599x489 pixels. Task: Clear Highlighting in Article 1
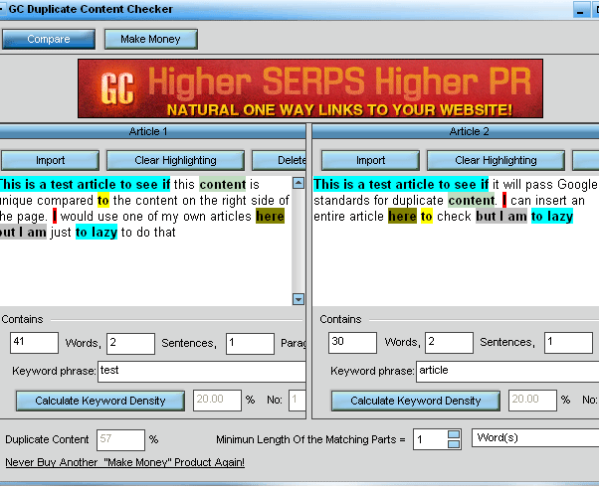[x=175, y=160]
